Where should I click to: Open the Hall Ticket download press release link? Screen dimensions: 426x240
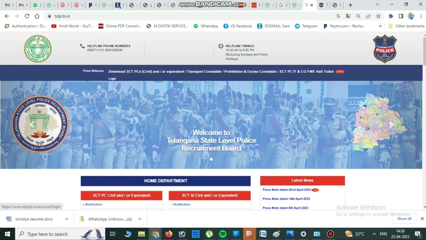[x=221, y=71]
